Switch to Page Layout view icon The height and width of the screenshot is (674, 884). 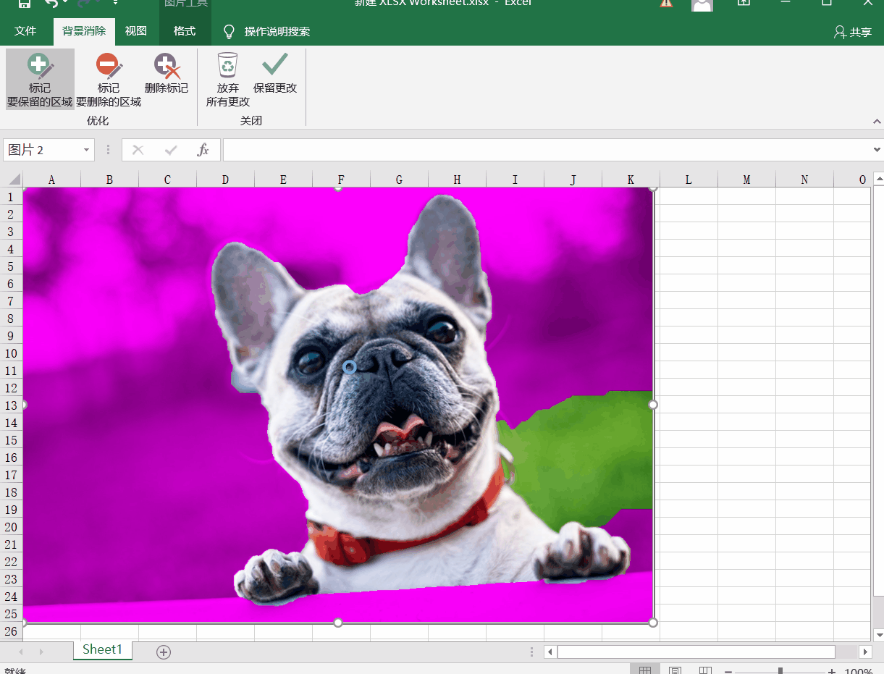pyautogui.click(x=675, y=670)
